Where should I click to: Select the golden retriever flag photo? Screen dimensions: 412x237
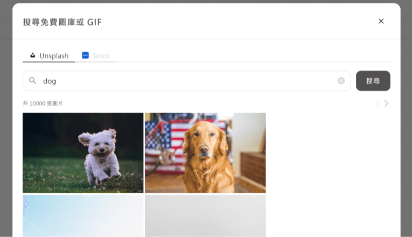coord(205,153)
